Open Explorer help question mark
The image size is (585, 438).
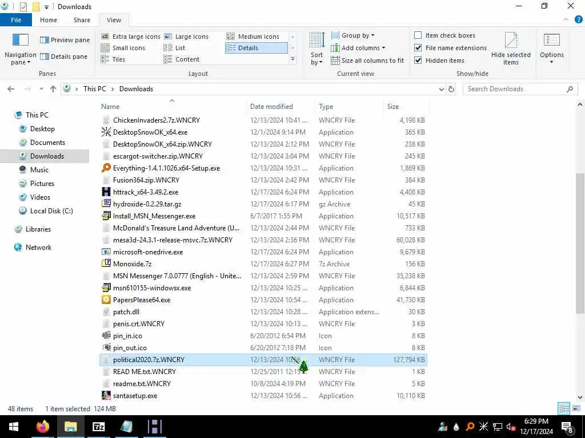[578, 20]
